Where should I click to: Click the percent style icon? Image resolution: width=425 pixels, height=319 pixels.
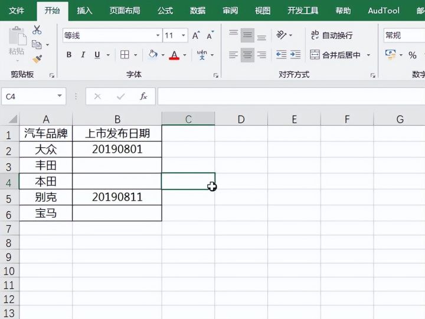tap(413, 55)
